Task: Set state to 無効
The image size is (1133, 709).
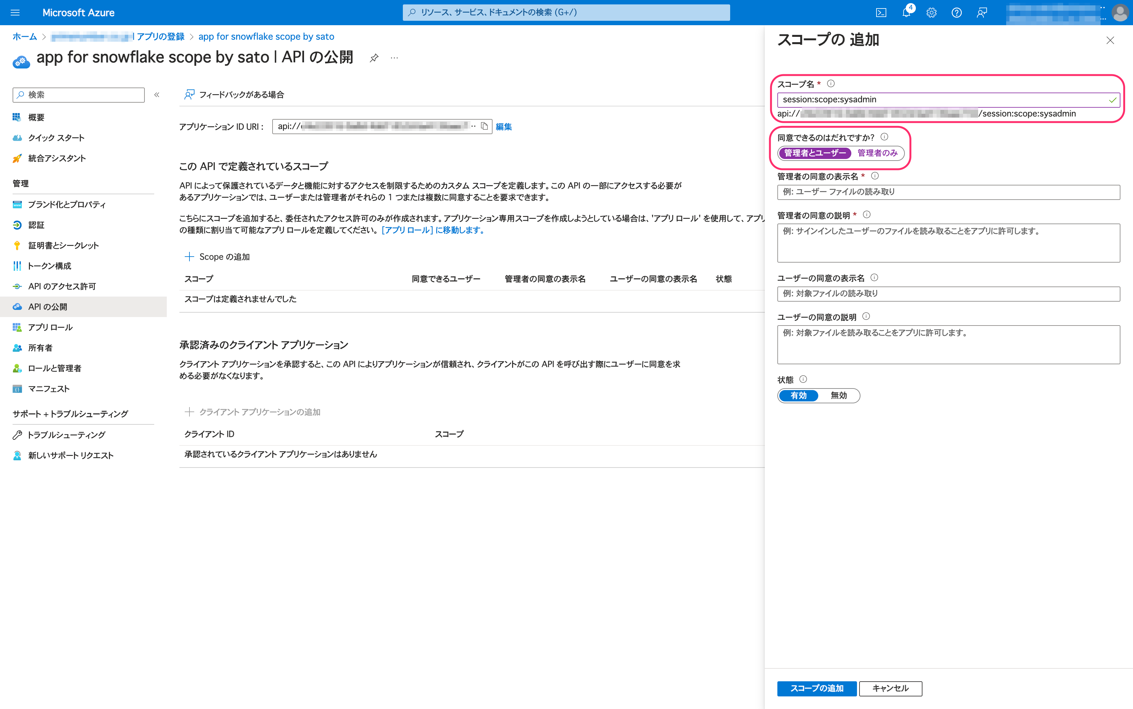Action: 839,396
